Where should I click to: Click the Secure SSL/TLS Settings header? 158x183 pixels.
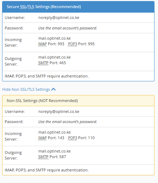tap(78, 7)
